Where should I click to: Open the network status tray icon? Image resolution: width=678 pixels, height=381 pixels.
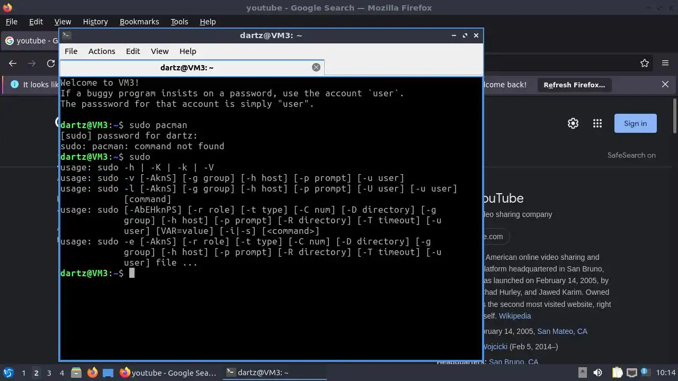coord(631,373)
